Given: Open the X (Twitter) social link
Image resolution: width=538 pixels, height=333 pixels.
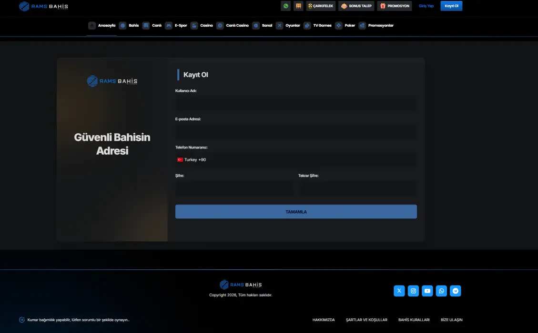Looking at the screenshot, I should (x=399, y=291).
